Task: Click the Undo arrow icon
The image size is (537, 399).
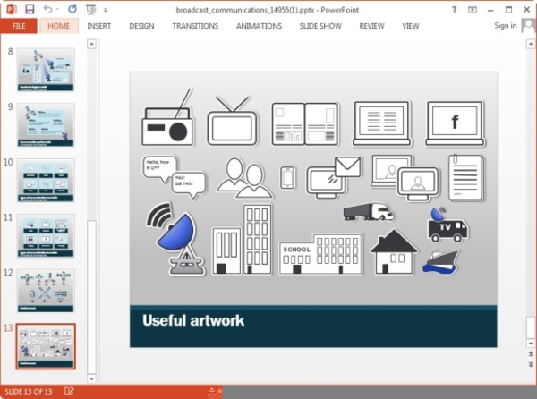Action: [47, 9]
